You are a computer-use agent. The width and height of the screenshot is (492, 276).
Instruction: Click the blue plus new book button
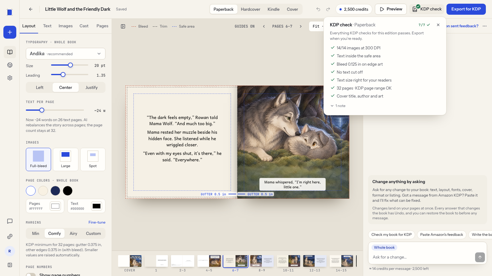click(x=10, y=32)
